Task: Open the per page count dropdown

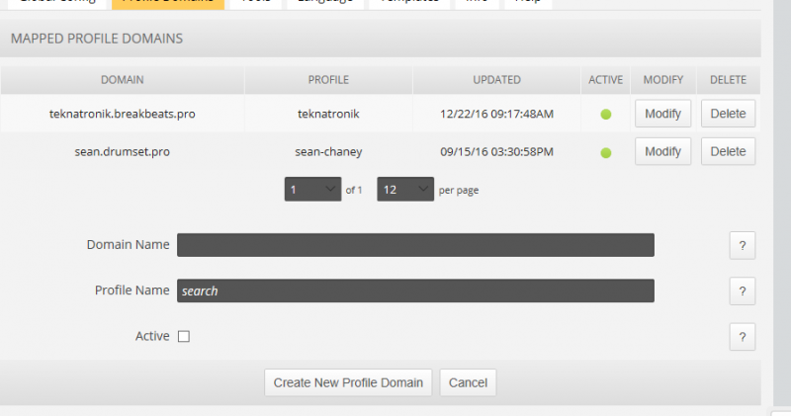Action: click(404, 190)
